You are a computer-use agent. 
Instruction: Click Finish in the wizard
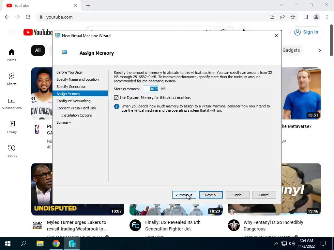237,195
